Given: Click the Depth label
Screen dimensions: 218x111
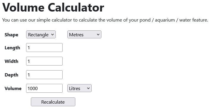Looking at the screenshot, I should tap(11, 75).
